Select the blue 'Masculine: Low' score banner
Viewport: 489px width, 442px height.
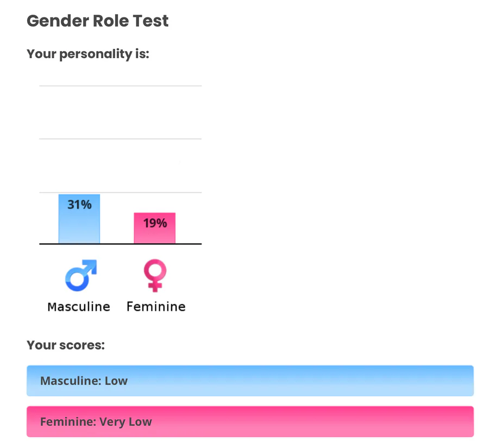click(x=250, y=381)
